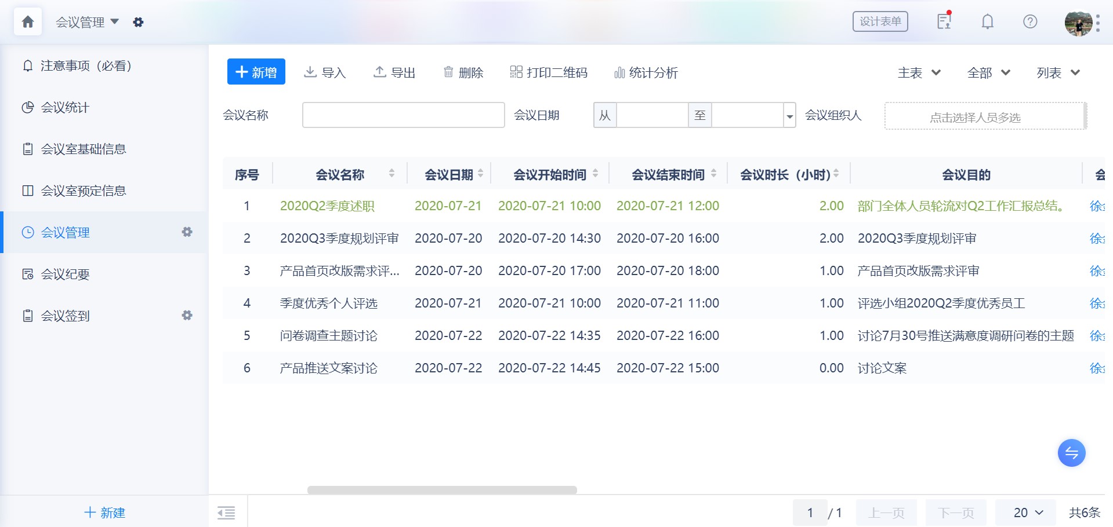This screenshot has height=527, width=1113.
Task: Click end time 2020-07-20 18:00 cell
Action: pyautogui.click(x=668, y=271)
